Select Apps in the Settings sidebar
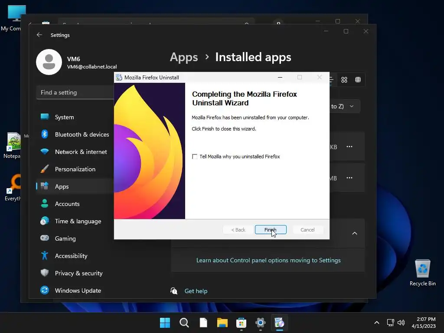444x333 pixels. [x=75, y=186]
